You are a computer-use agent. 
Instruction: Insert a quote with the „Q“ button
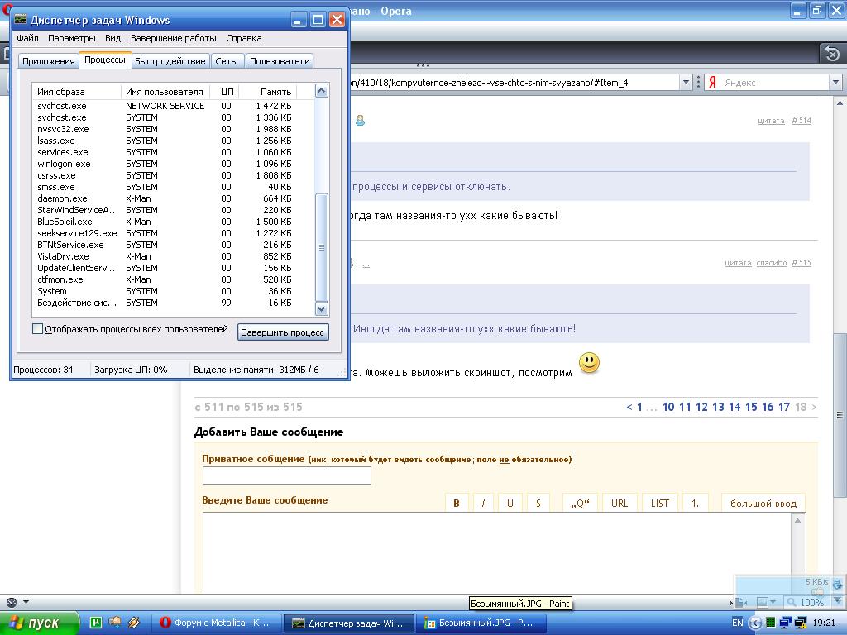point(579,503)
